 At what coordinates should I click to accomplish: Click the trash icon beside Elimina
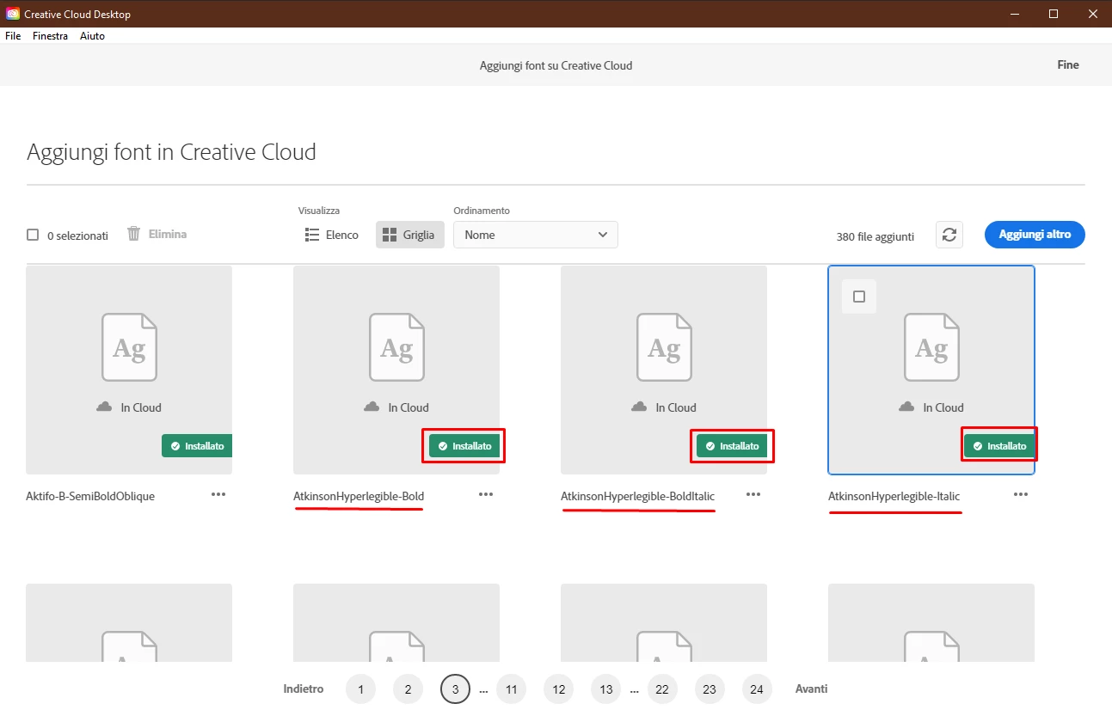pos(133,234)
